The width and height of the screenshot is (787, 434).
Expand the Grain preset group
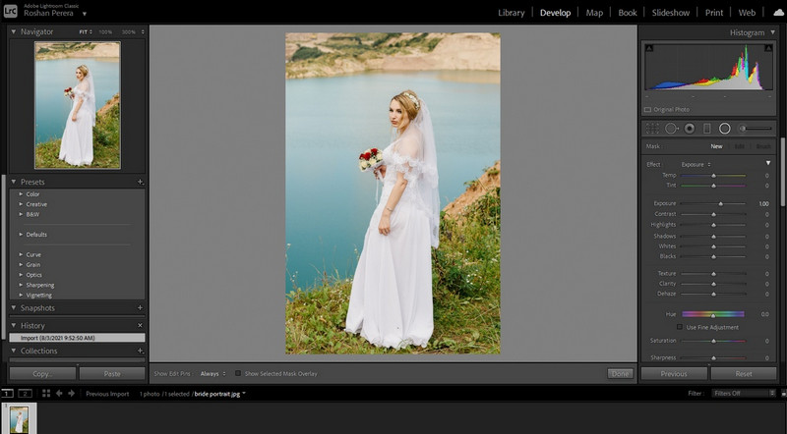pyautogui.click(x=21, y=264)
